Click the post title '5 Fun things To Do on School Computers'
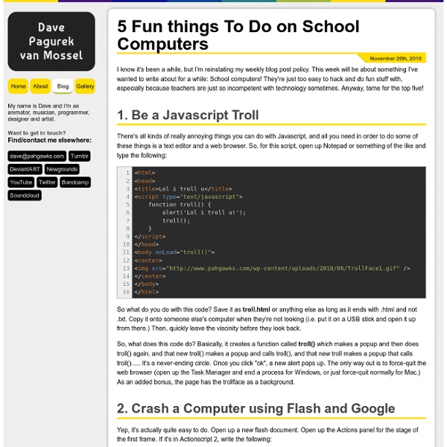 (x=238, y=35)
